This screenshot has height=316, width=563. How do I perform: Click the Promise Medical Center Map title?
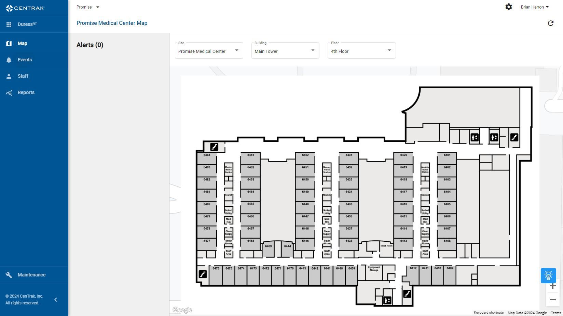[112, 23]
